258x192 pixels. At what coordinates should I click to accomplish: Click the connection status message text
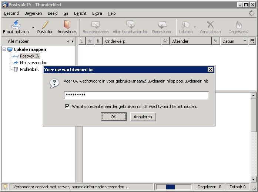[x=71, y=187]
